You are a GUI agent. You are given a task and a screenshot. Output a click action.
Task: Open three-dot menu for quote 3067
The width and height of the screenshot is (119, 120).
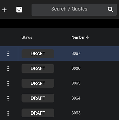8,54
